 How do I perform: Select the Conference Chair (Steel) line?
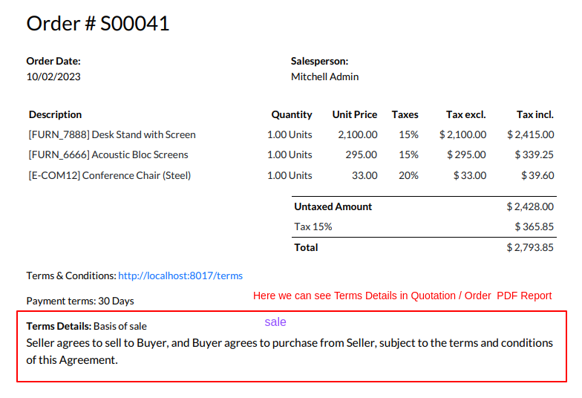110,175
